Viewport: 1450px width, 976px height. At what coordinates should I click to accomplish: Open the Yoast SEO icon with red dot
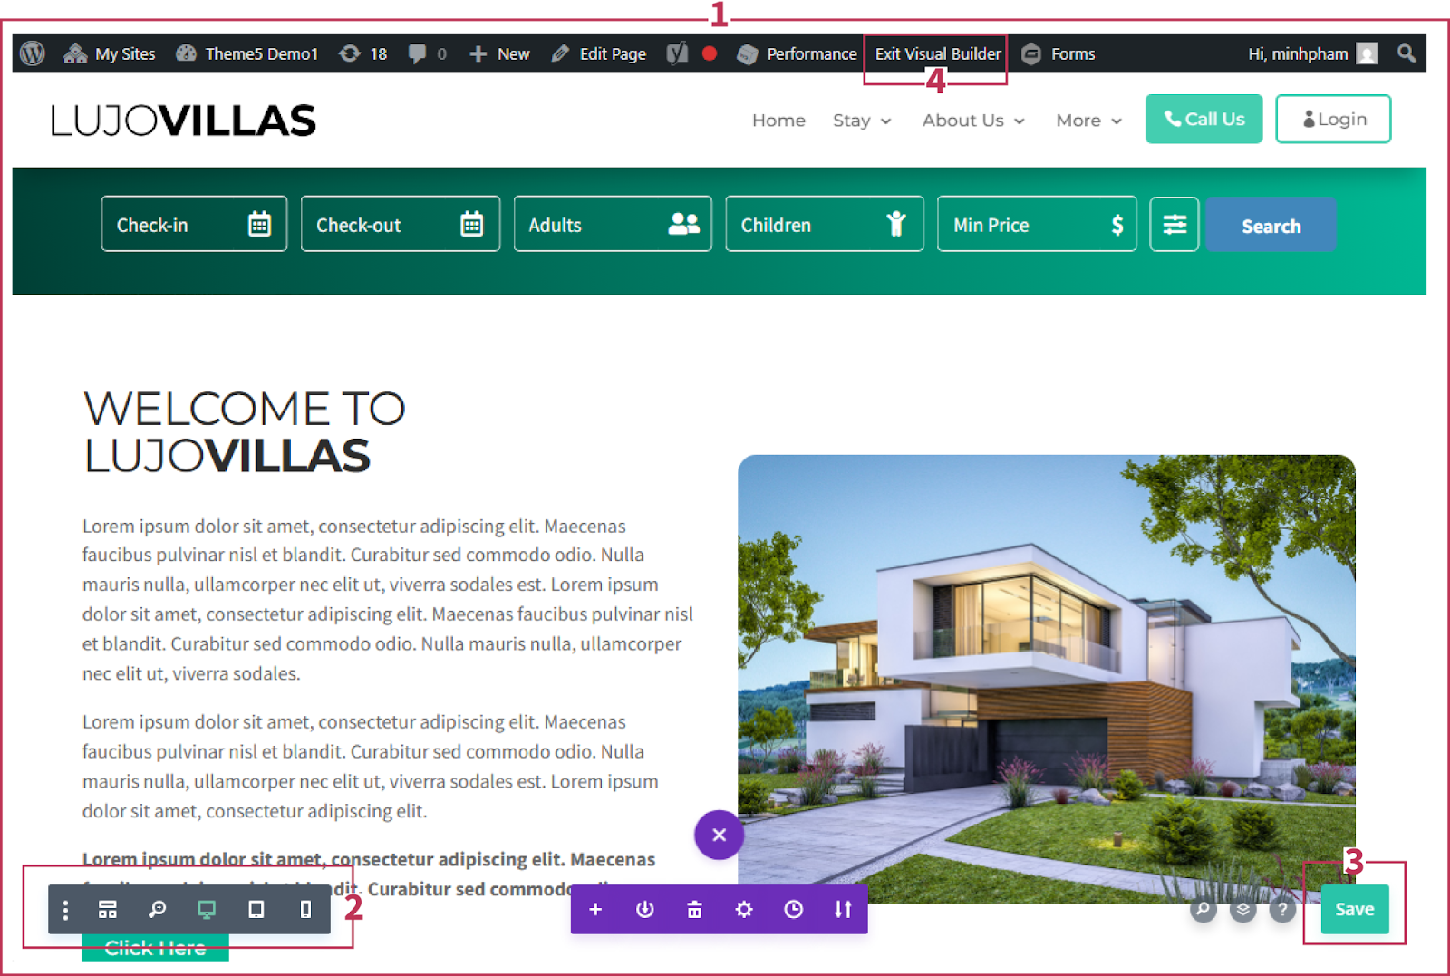click(x=691, y=53)
